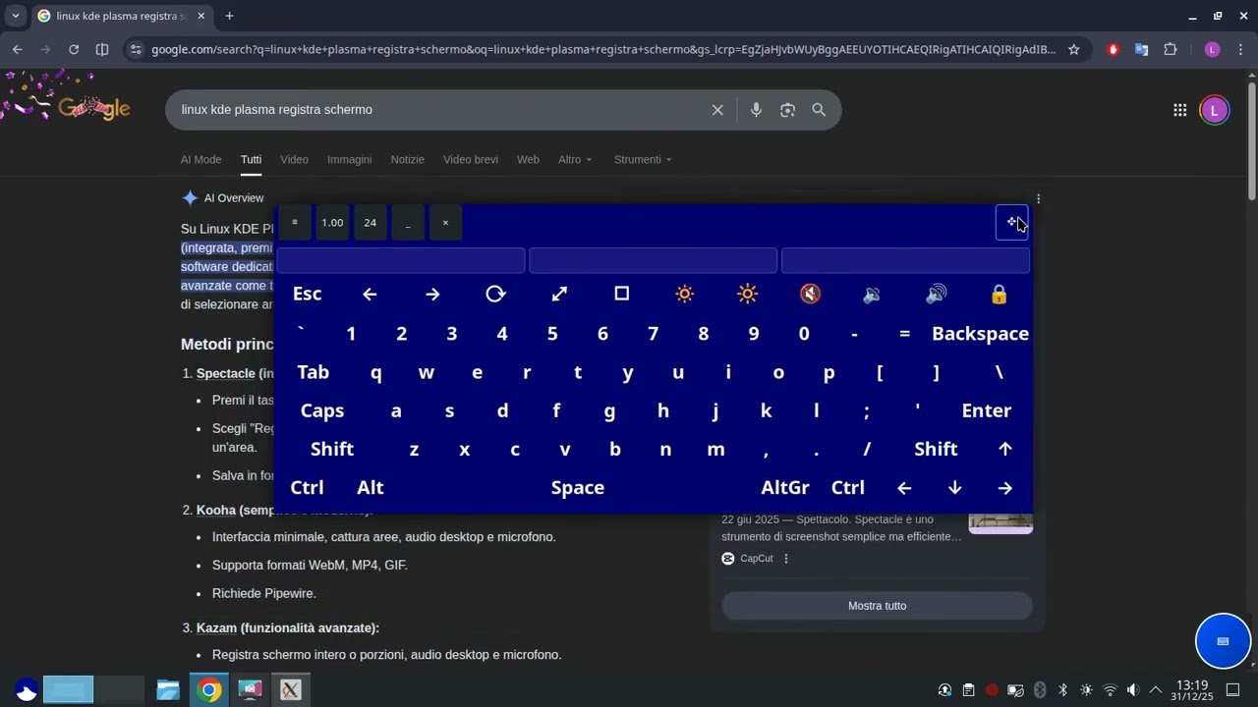Click the 1.00 scale button on the keyboard toolbar

[332, 222]
